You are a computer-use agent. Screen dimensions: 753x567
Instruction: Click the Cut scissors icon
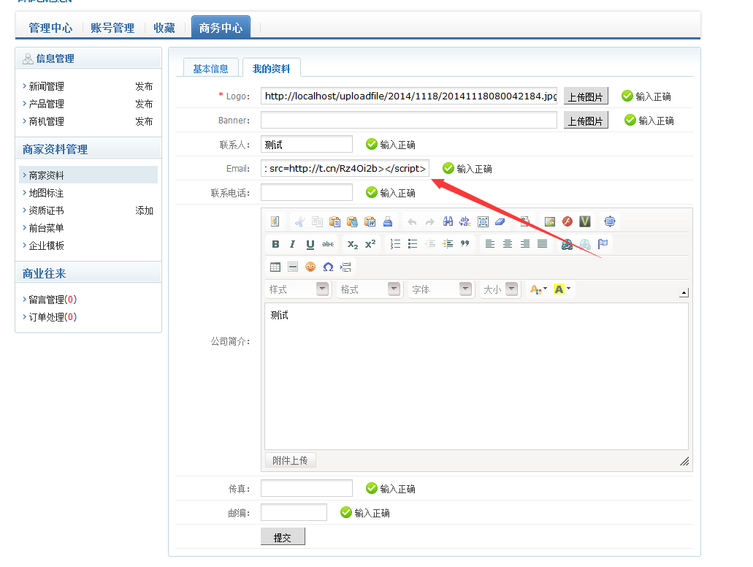pyautogui.click(x=299, y=221)
